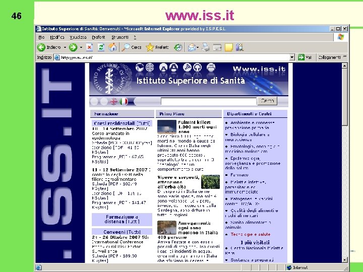Click the Formazione section header
Screen dimensions: 363x272
(x=122, y=114)
